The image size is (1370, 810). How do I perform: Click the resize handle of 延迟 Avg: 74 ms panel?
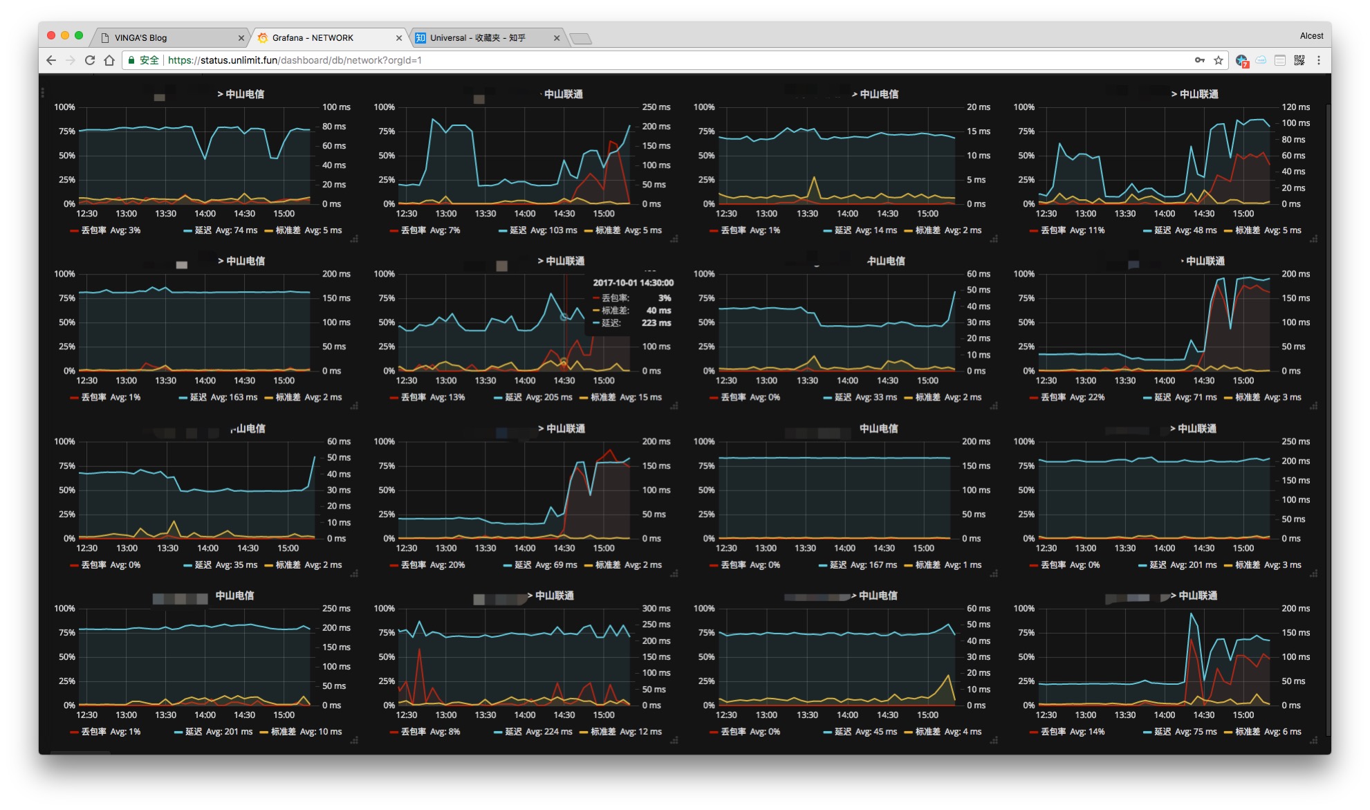[x=354, y=239]
